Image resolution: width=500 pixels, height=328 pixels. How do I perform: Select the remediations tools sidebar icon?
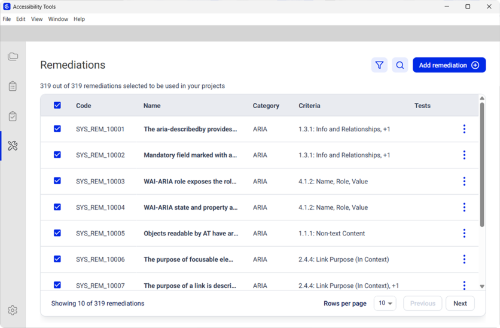[x=13, y=146]
